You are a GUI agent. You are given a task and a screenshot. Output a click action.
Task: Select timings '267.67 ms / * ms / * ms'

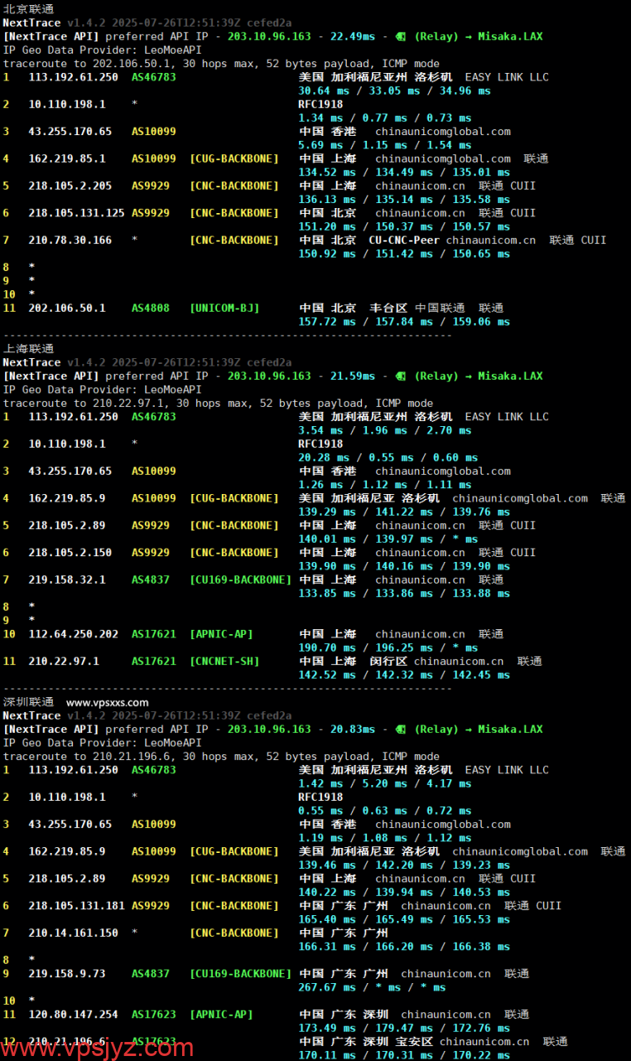click(372, 987)
